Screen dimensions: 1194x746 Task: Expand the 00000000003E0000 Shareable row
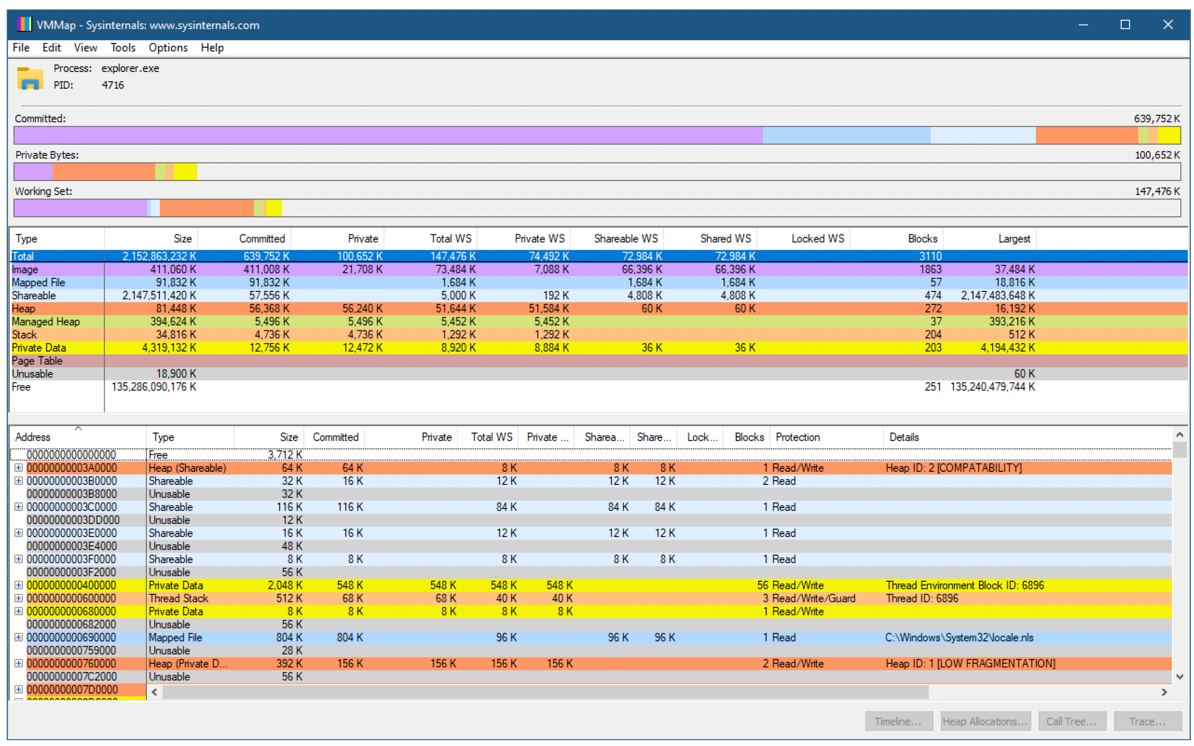(x=18, y=533)
